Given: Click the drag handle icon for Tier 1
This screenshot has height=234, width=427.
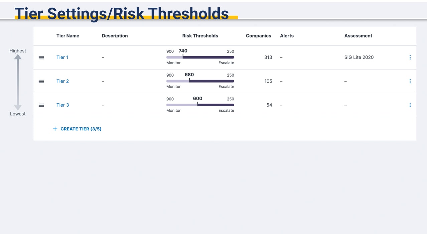Looking at the screenshot, I should click(41, 57).
